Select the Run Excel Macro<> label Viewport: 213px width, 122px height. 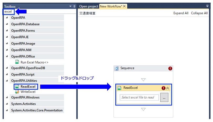click(x=34, y=62)
